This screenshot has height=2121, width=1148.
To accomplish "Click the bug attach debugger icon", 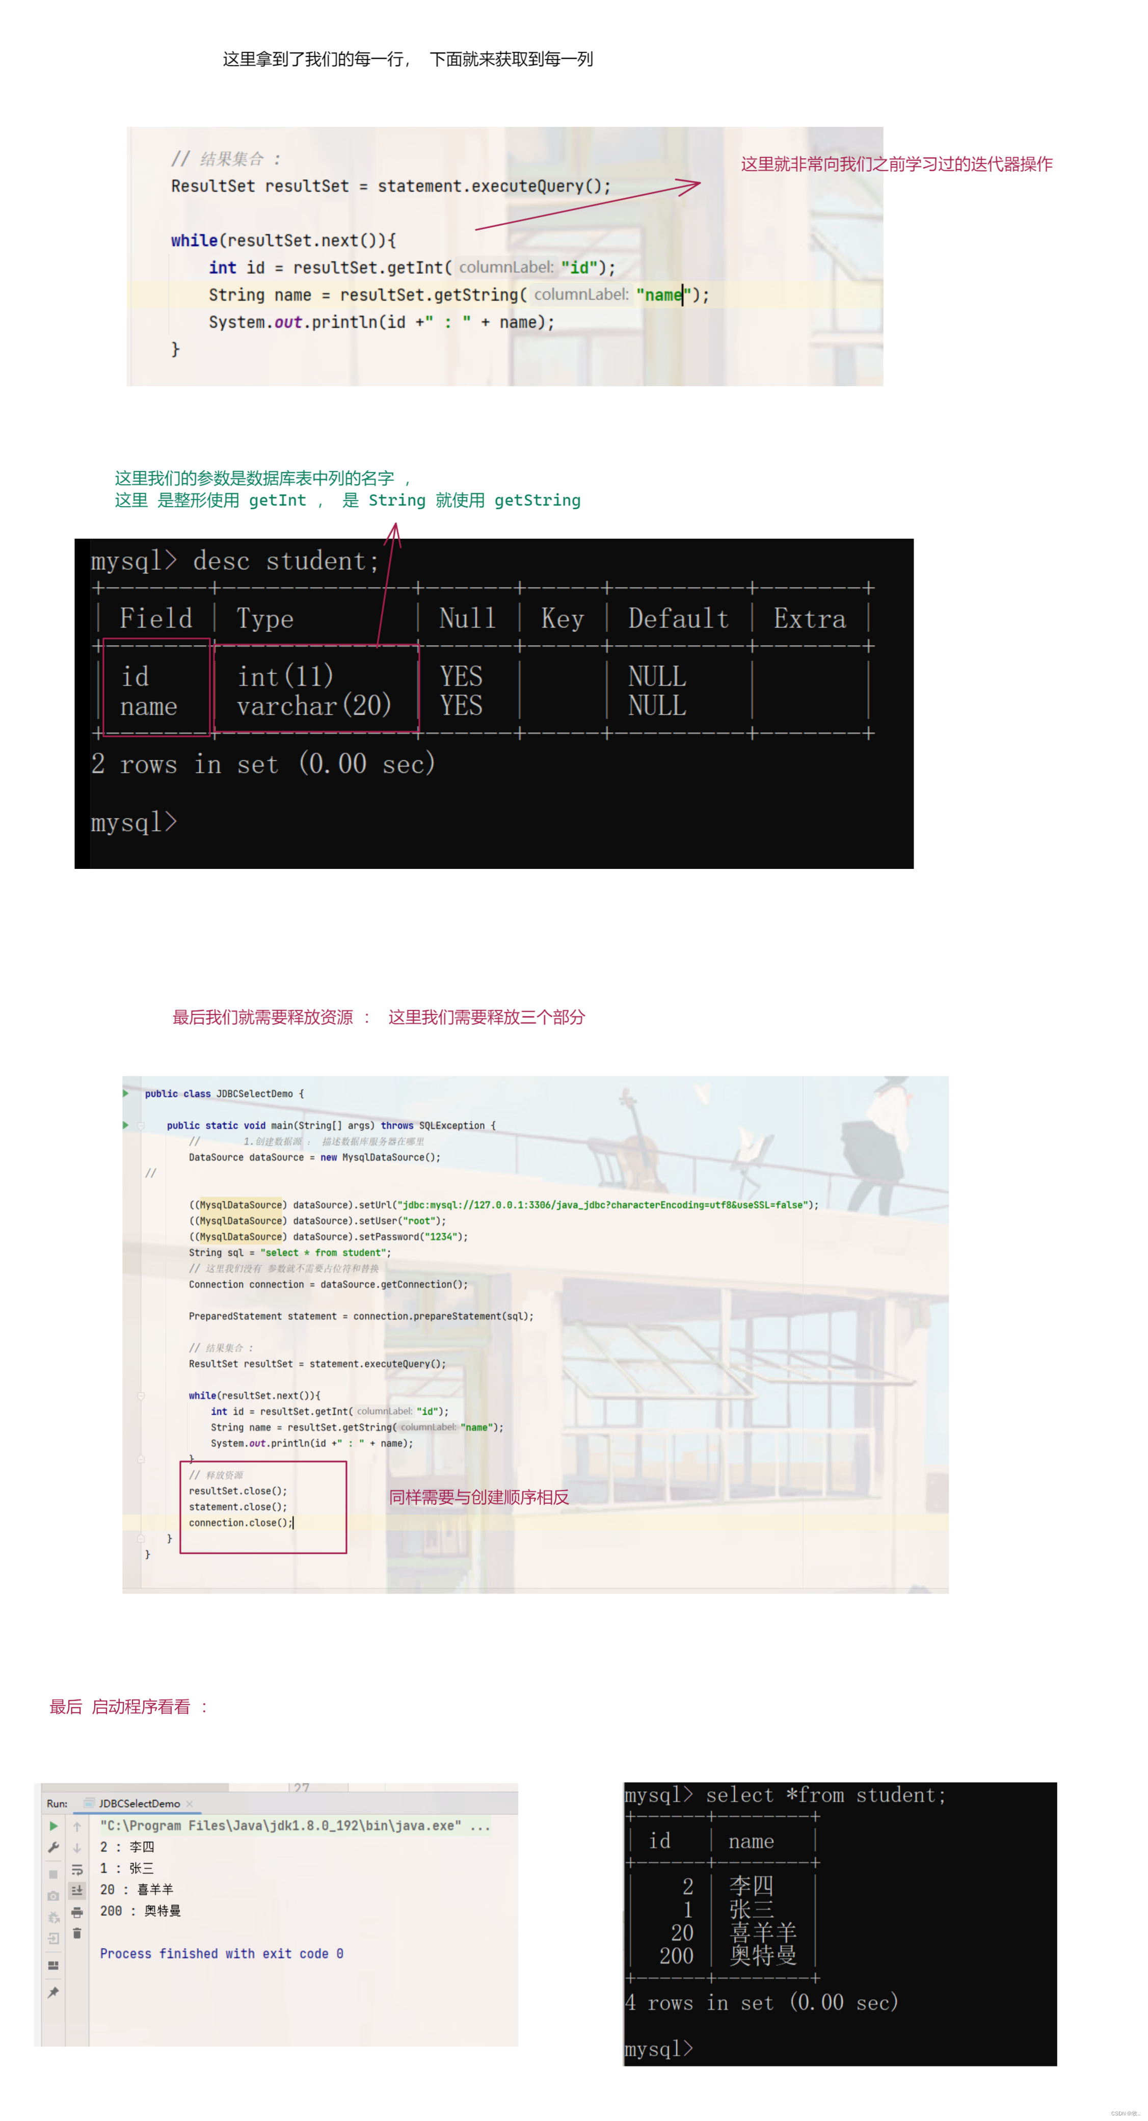I will 54,1918.
